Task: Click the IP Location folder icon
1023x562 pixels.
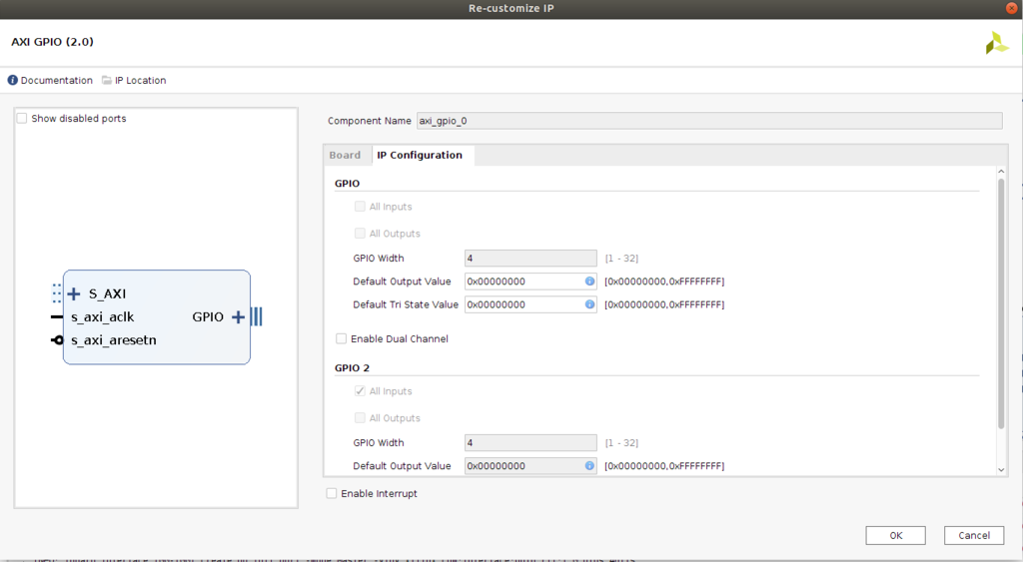Action: click(106, 80)
